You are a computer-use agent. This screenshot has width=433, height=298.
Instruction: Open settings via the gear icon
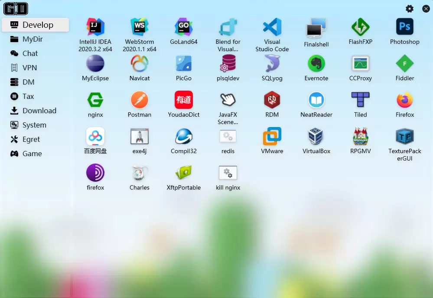(x=410, y=9)
